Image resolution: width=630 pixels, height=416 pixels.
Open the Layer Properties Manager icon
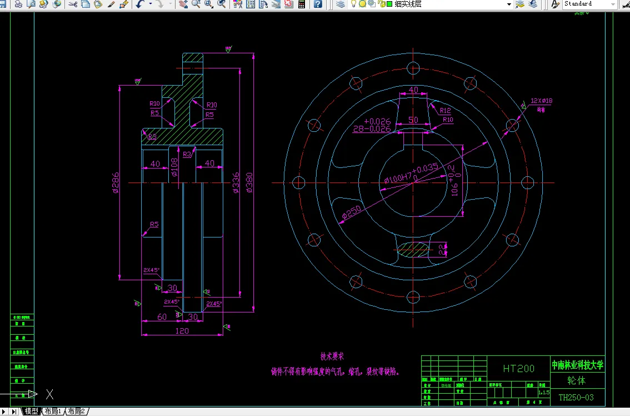point(341,4)
